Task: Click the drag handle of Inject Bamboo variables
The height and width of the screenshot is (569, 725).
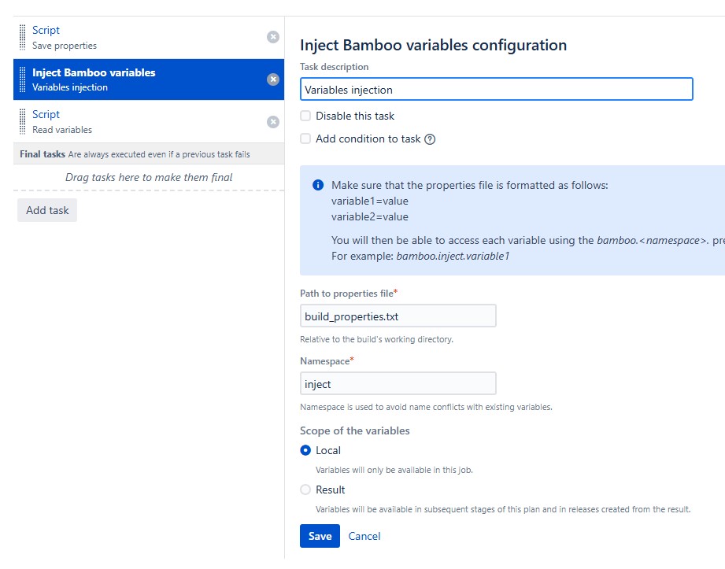Action: [22, 79]
